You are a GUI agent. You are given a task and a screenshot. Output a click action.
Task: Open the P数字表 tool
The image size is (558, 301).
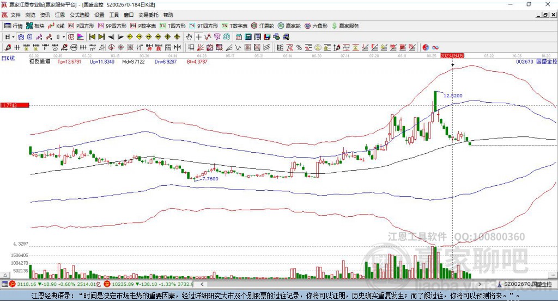click(143, 26)
